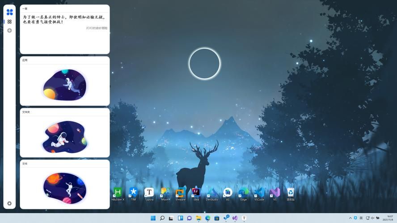397x223 pixels.
Task: Launch the DevStudio desktop shortcut
Action: (x=212, y=193)
